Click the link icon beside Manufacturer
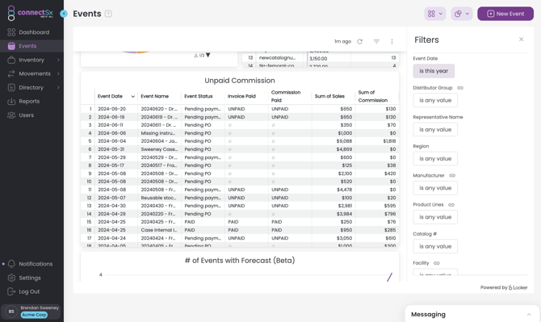The width and height of the screenshot is (541, 322). pos(452,175)
